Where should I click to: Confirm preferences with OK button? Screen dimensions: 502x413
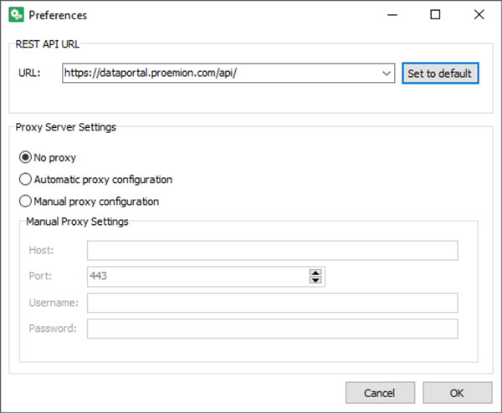[457, 393]
